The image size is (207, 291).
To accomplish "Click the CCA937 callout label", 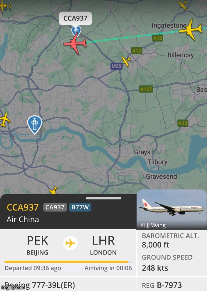I will (x=75, y=18).
